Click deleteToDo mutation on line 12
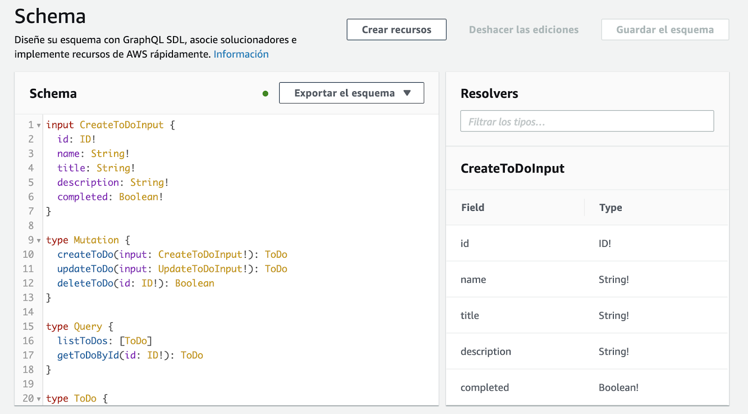 136,283
